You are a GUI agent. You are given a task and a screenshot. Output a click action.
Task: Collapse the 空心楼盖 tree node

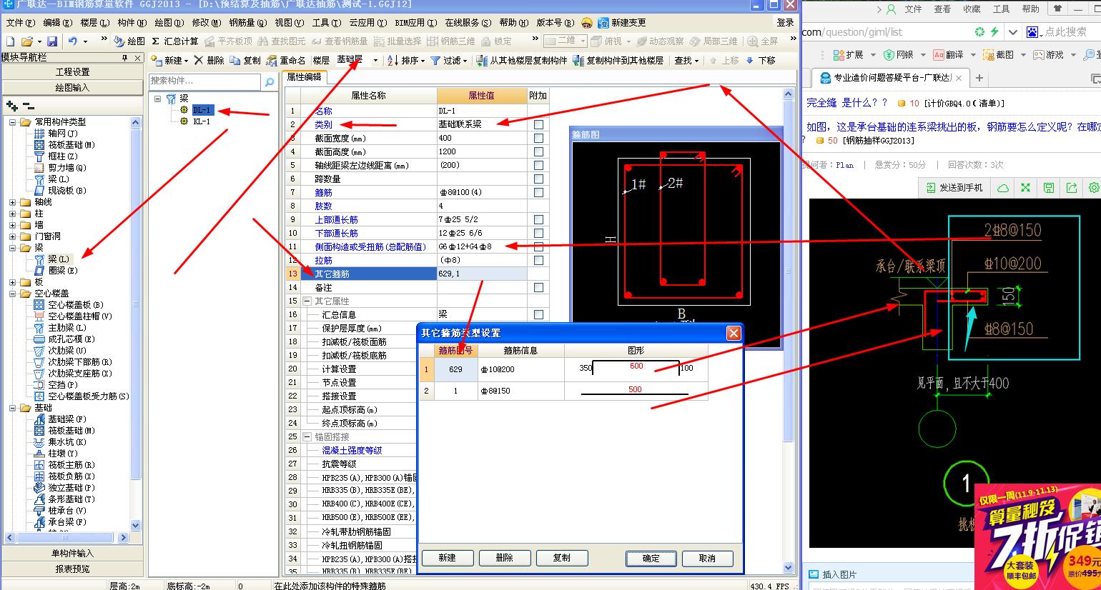tap(12, 294)
